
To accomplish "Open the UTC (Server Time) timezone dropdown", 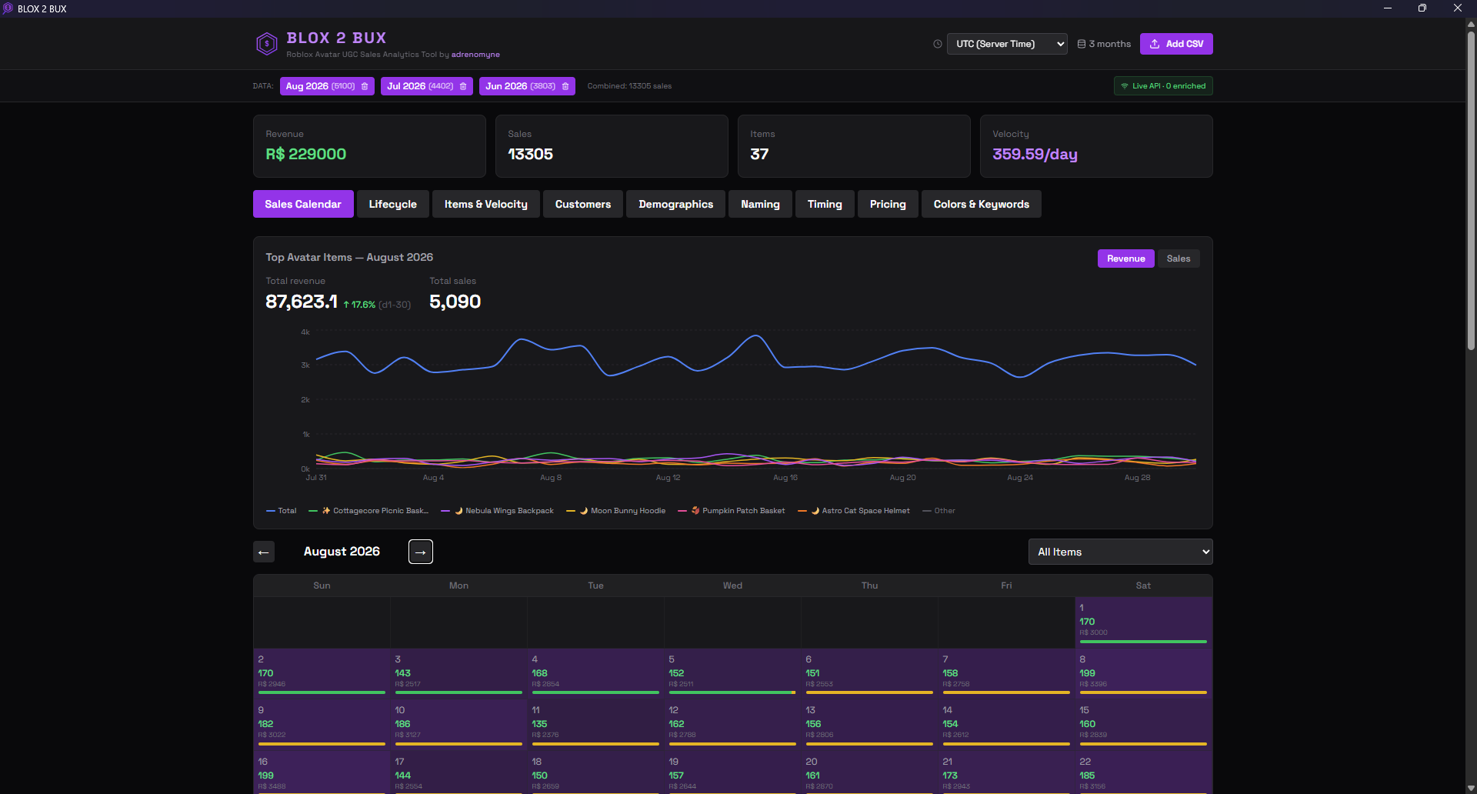I will [x=1006, y=44].
